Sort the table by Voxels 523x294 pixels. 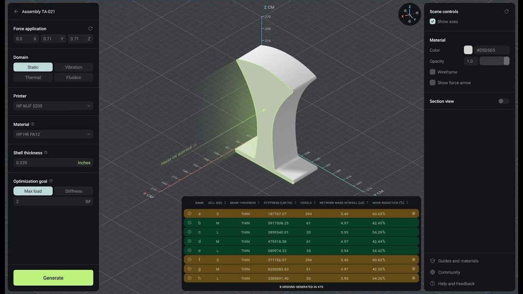pyautogui.click(x=308, y=203)
